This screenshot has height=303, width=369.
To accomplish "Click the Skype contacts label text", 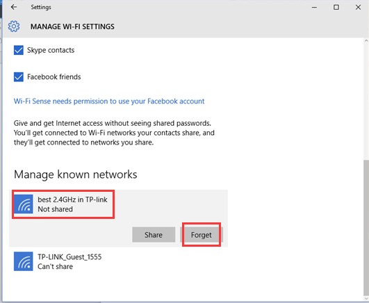I will click(51, 50).
